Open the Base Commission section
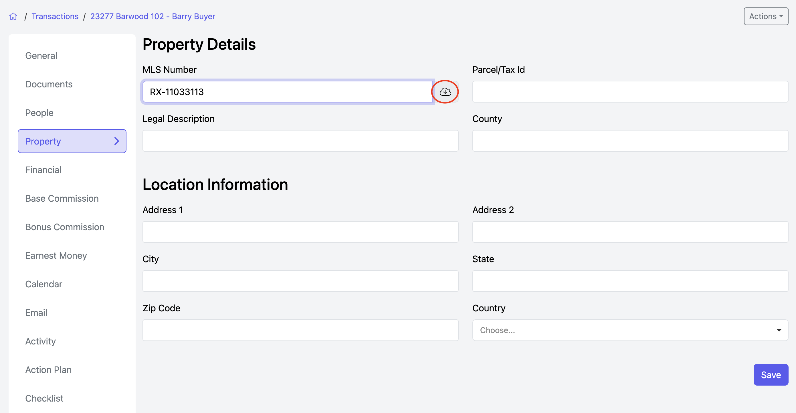796x413 pixels. pyautogui.click(x=62, y=198)
